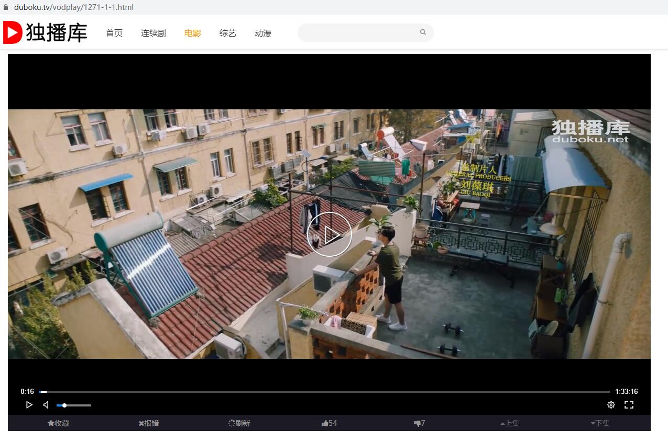
Task: Dislike the video with thumbs down
Action: [419, 423]
